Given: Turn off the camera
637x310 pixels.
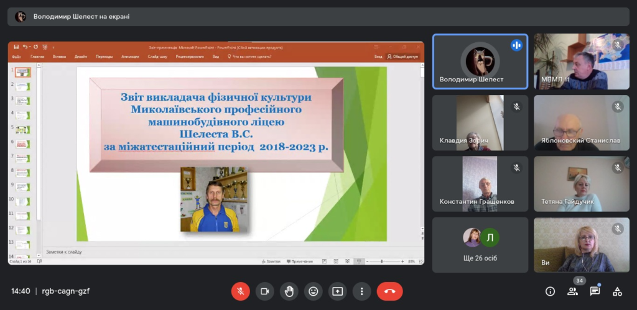Looking at the screenshot, I should point(265,291).
